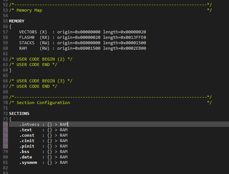The image size is (229, 174).
Task: Click line number 60 in the gutter
Action: tap(5, 48)
